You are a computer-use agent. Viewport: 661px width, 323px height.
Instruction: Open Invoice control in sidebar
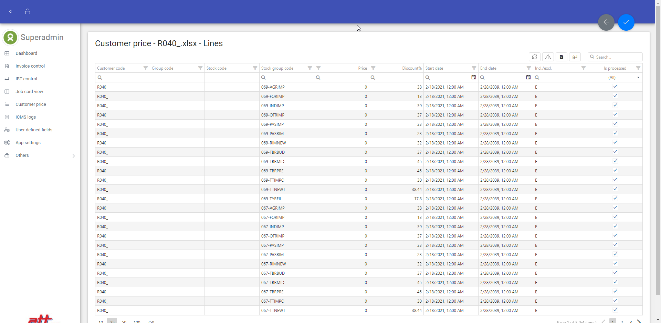[x=30, y=66]
